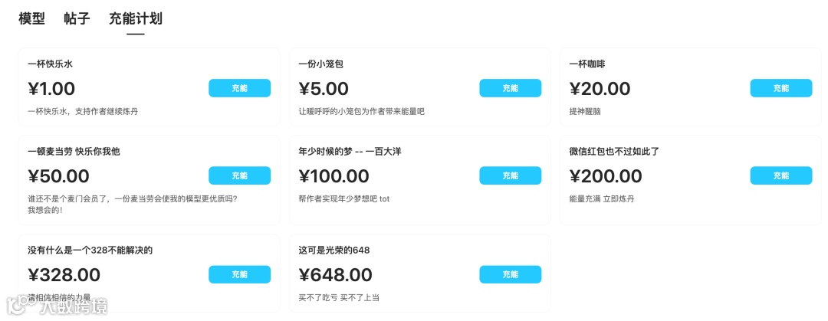Screen dimensions: 828x321
Task: Select the 一杯快乐水 plan card title
Action: 50,64
